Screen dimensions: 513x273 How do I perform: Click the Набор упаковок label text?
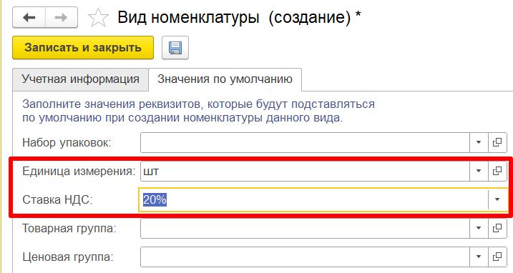(67, 143)
